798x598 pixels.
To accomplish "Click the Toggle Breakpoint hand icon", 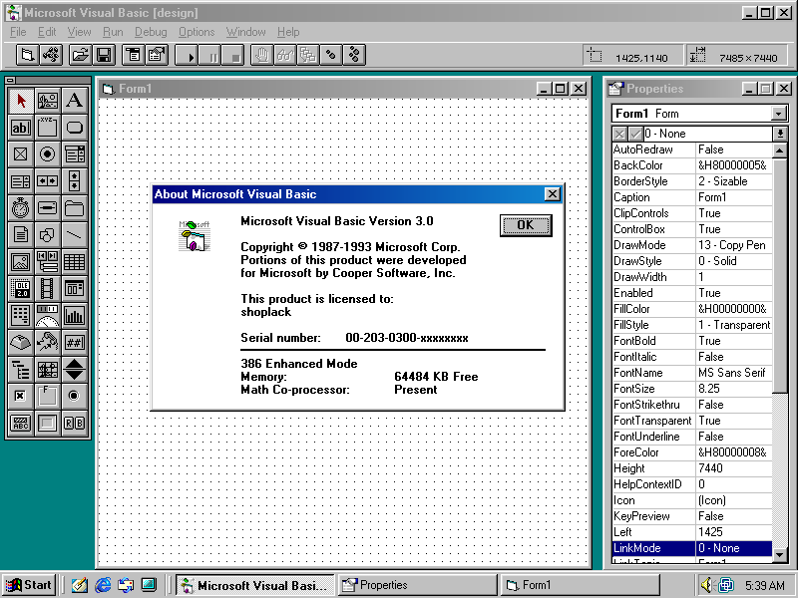I will (262, 55).
